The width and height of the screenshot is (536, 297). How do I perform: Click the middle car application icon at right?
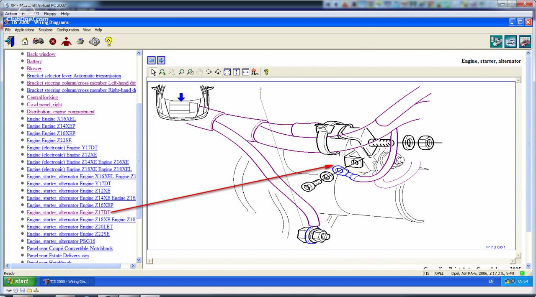511,41
